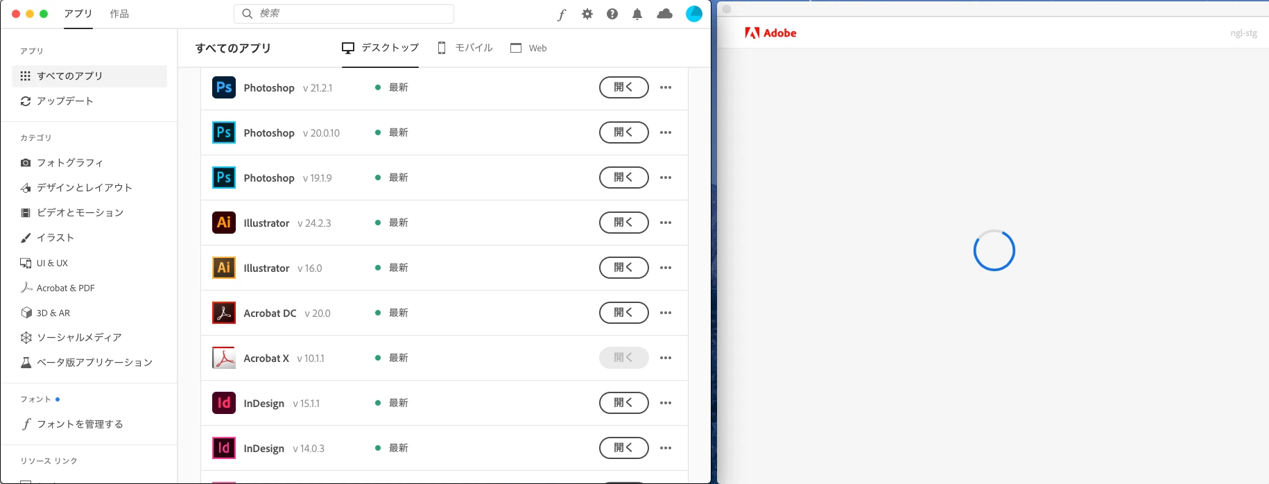Click Adobe logo in right window

(x=770, y=33)
